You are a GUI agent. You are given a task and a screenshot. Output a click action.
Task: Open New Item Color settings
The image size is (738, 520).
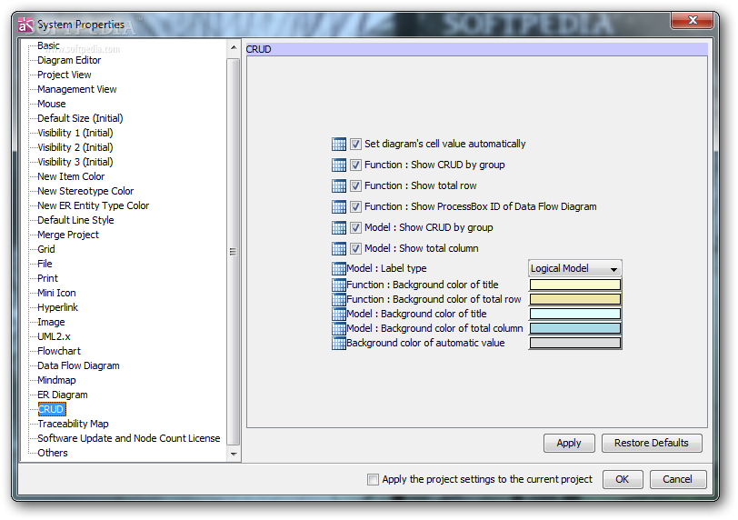tap(71, 176)
